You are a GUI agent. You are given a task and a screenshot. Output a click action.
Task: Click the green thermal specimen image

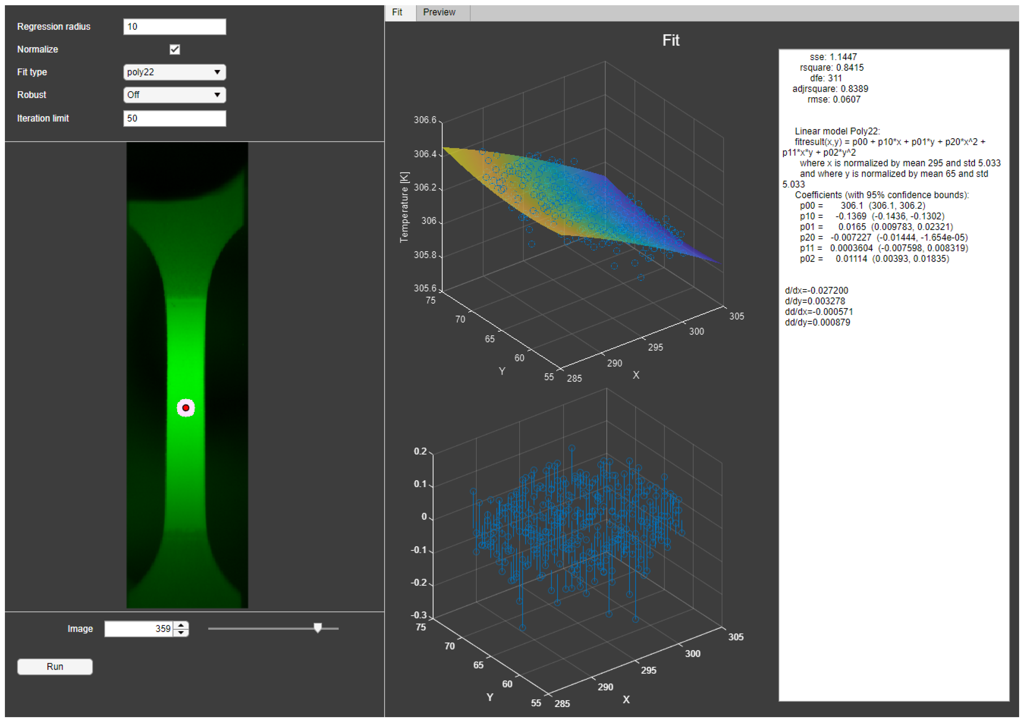(x=187, y=339)
